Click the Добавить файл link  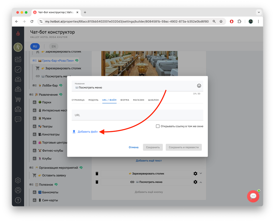click(x=88, y=132)
